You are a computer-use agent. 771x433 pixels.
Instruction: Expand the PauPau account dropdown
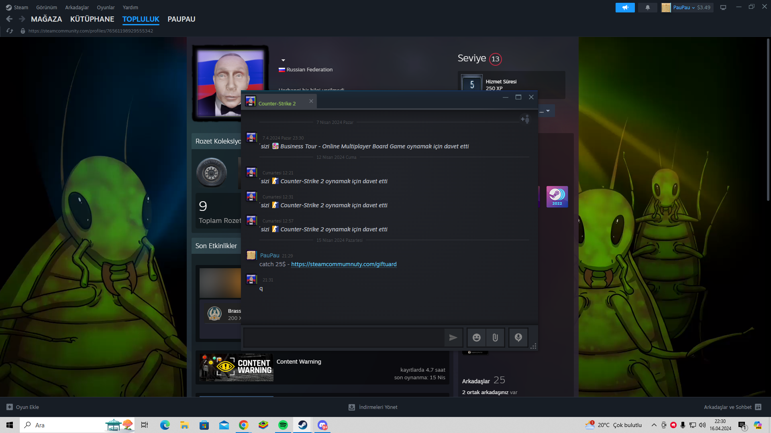[x=687, y=7]
